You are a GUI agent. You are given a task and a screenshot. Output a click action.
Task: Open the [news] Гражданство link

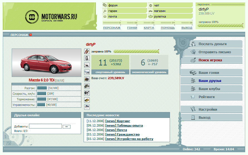pos(122,134)
